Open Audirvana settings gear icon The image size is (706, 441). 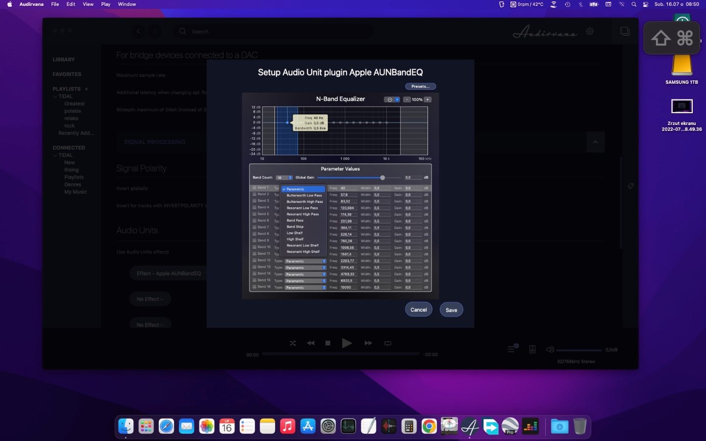[x=590, y=31]
